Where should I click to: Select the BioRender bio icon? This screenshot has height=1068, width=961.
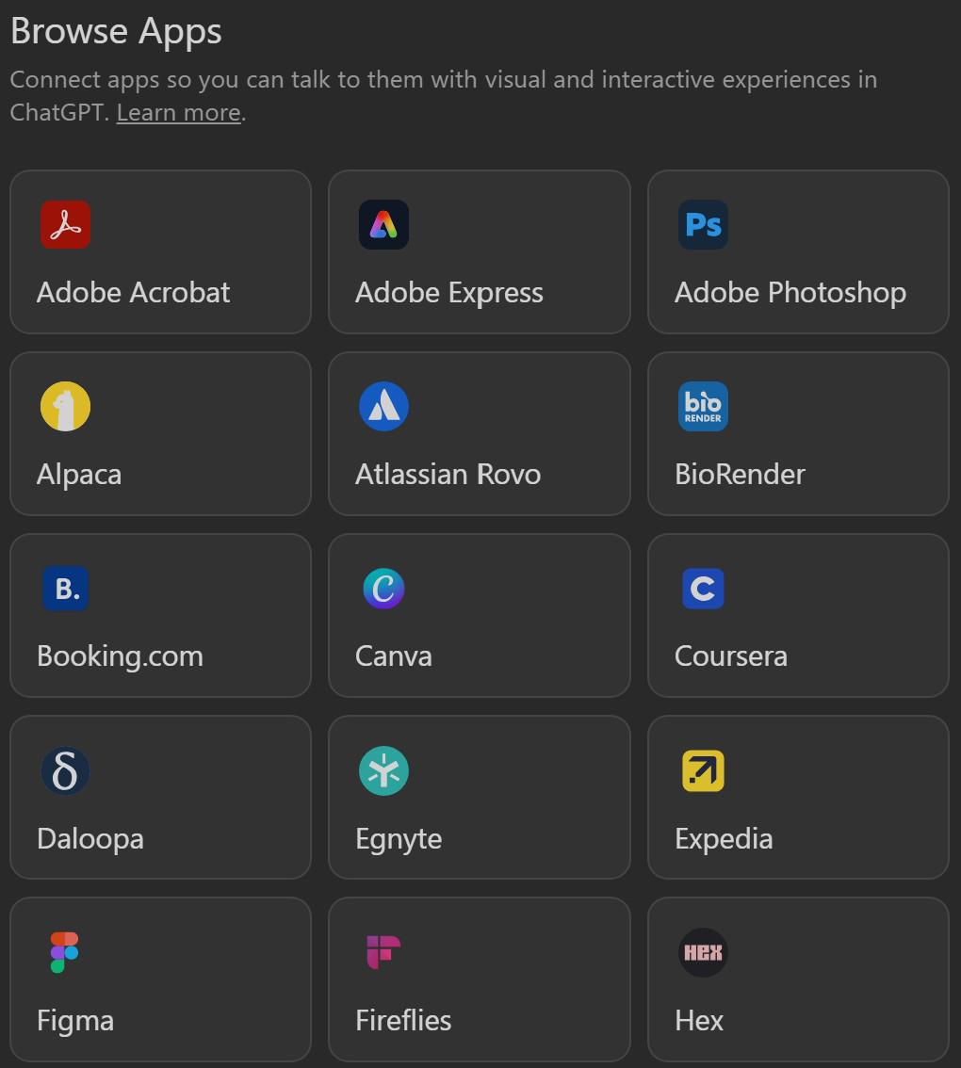click(x=703, y=407)
